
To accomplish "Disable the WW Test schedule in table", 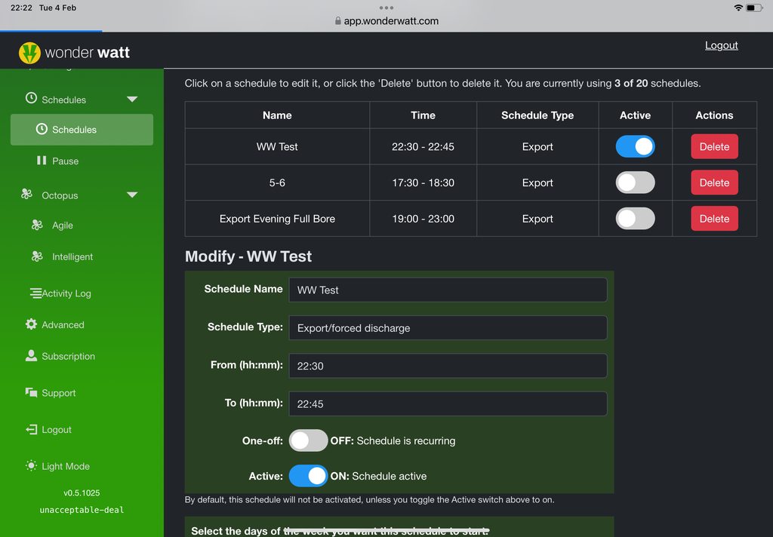I will click(635, 146).
